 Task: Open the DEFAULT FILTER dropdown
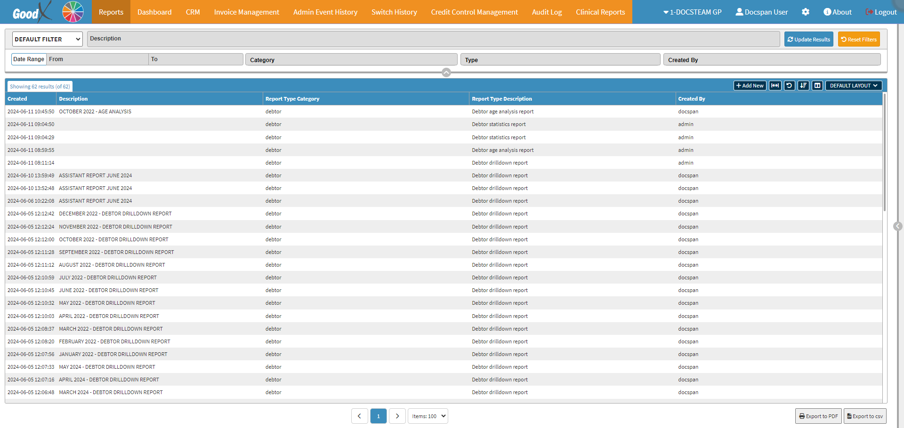tap(47, 40)
